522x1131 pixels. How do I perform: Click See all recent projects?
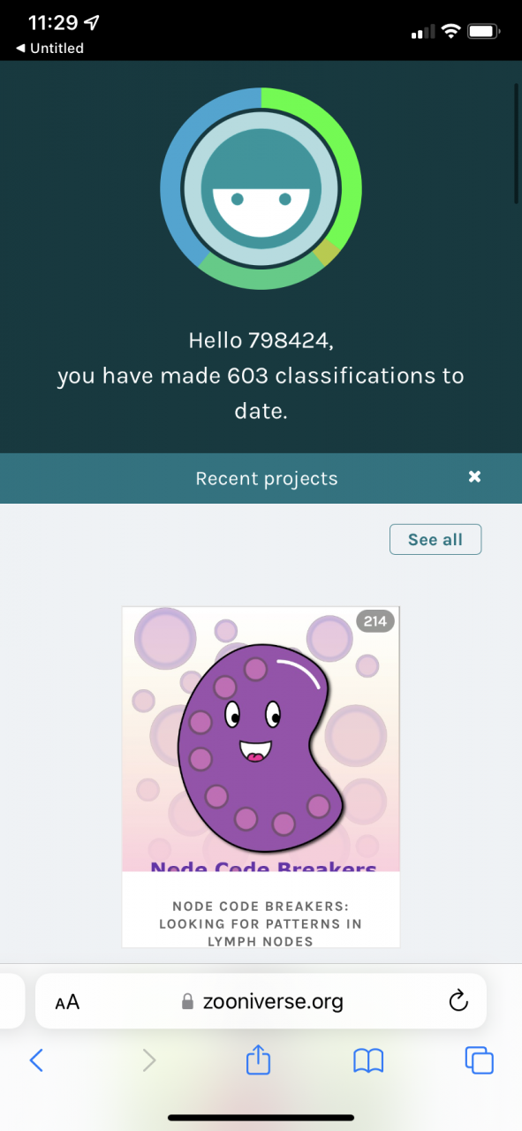point(435,539)
